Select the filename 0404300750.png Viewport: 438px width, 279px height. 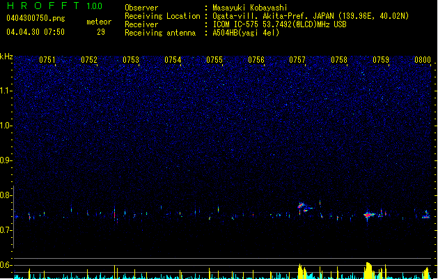(x=36, y=18)
